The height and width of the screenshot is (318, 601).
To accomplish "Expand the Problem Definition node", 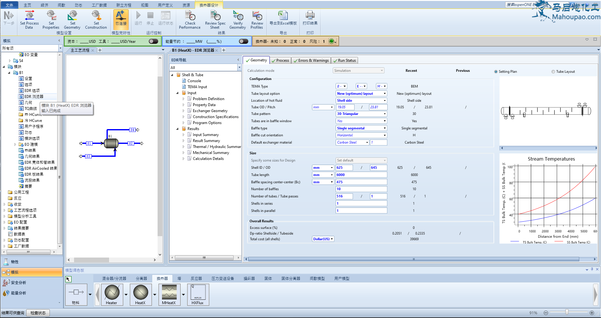I will pyautogui.click(x=183, y=99).
